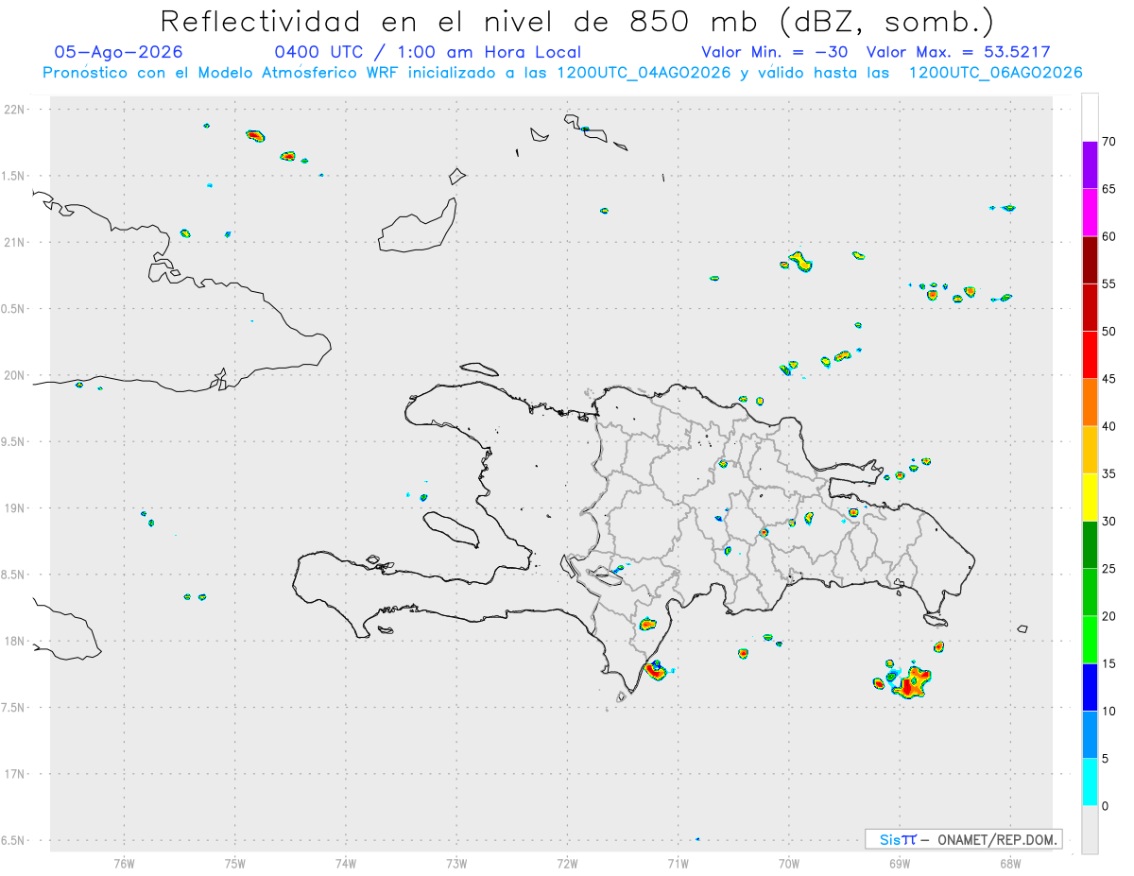Click the '17N' latitude label
The width and height of the screenshot is (1134, 876).
[16, 774]
